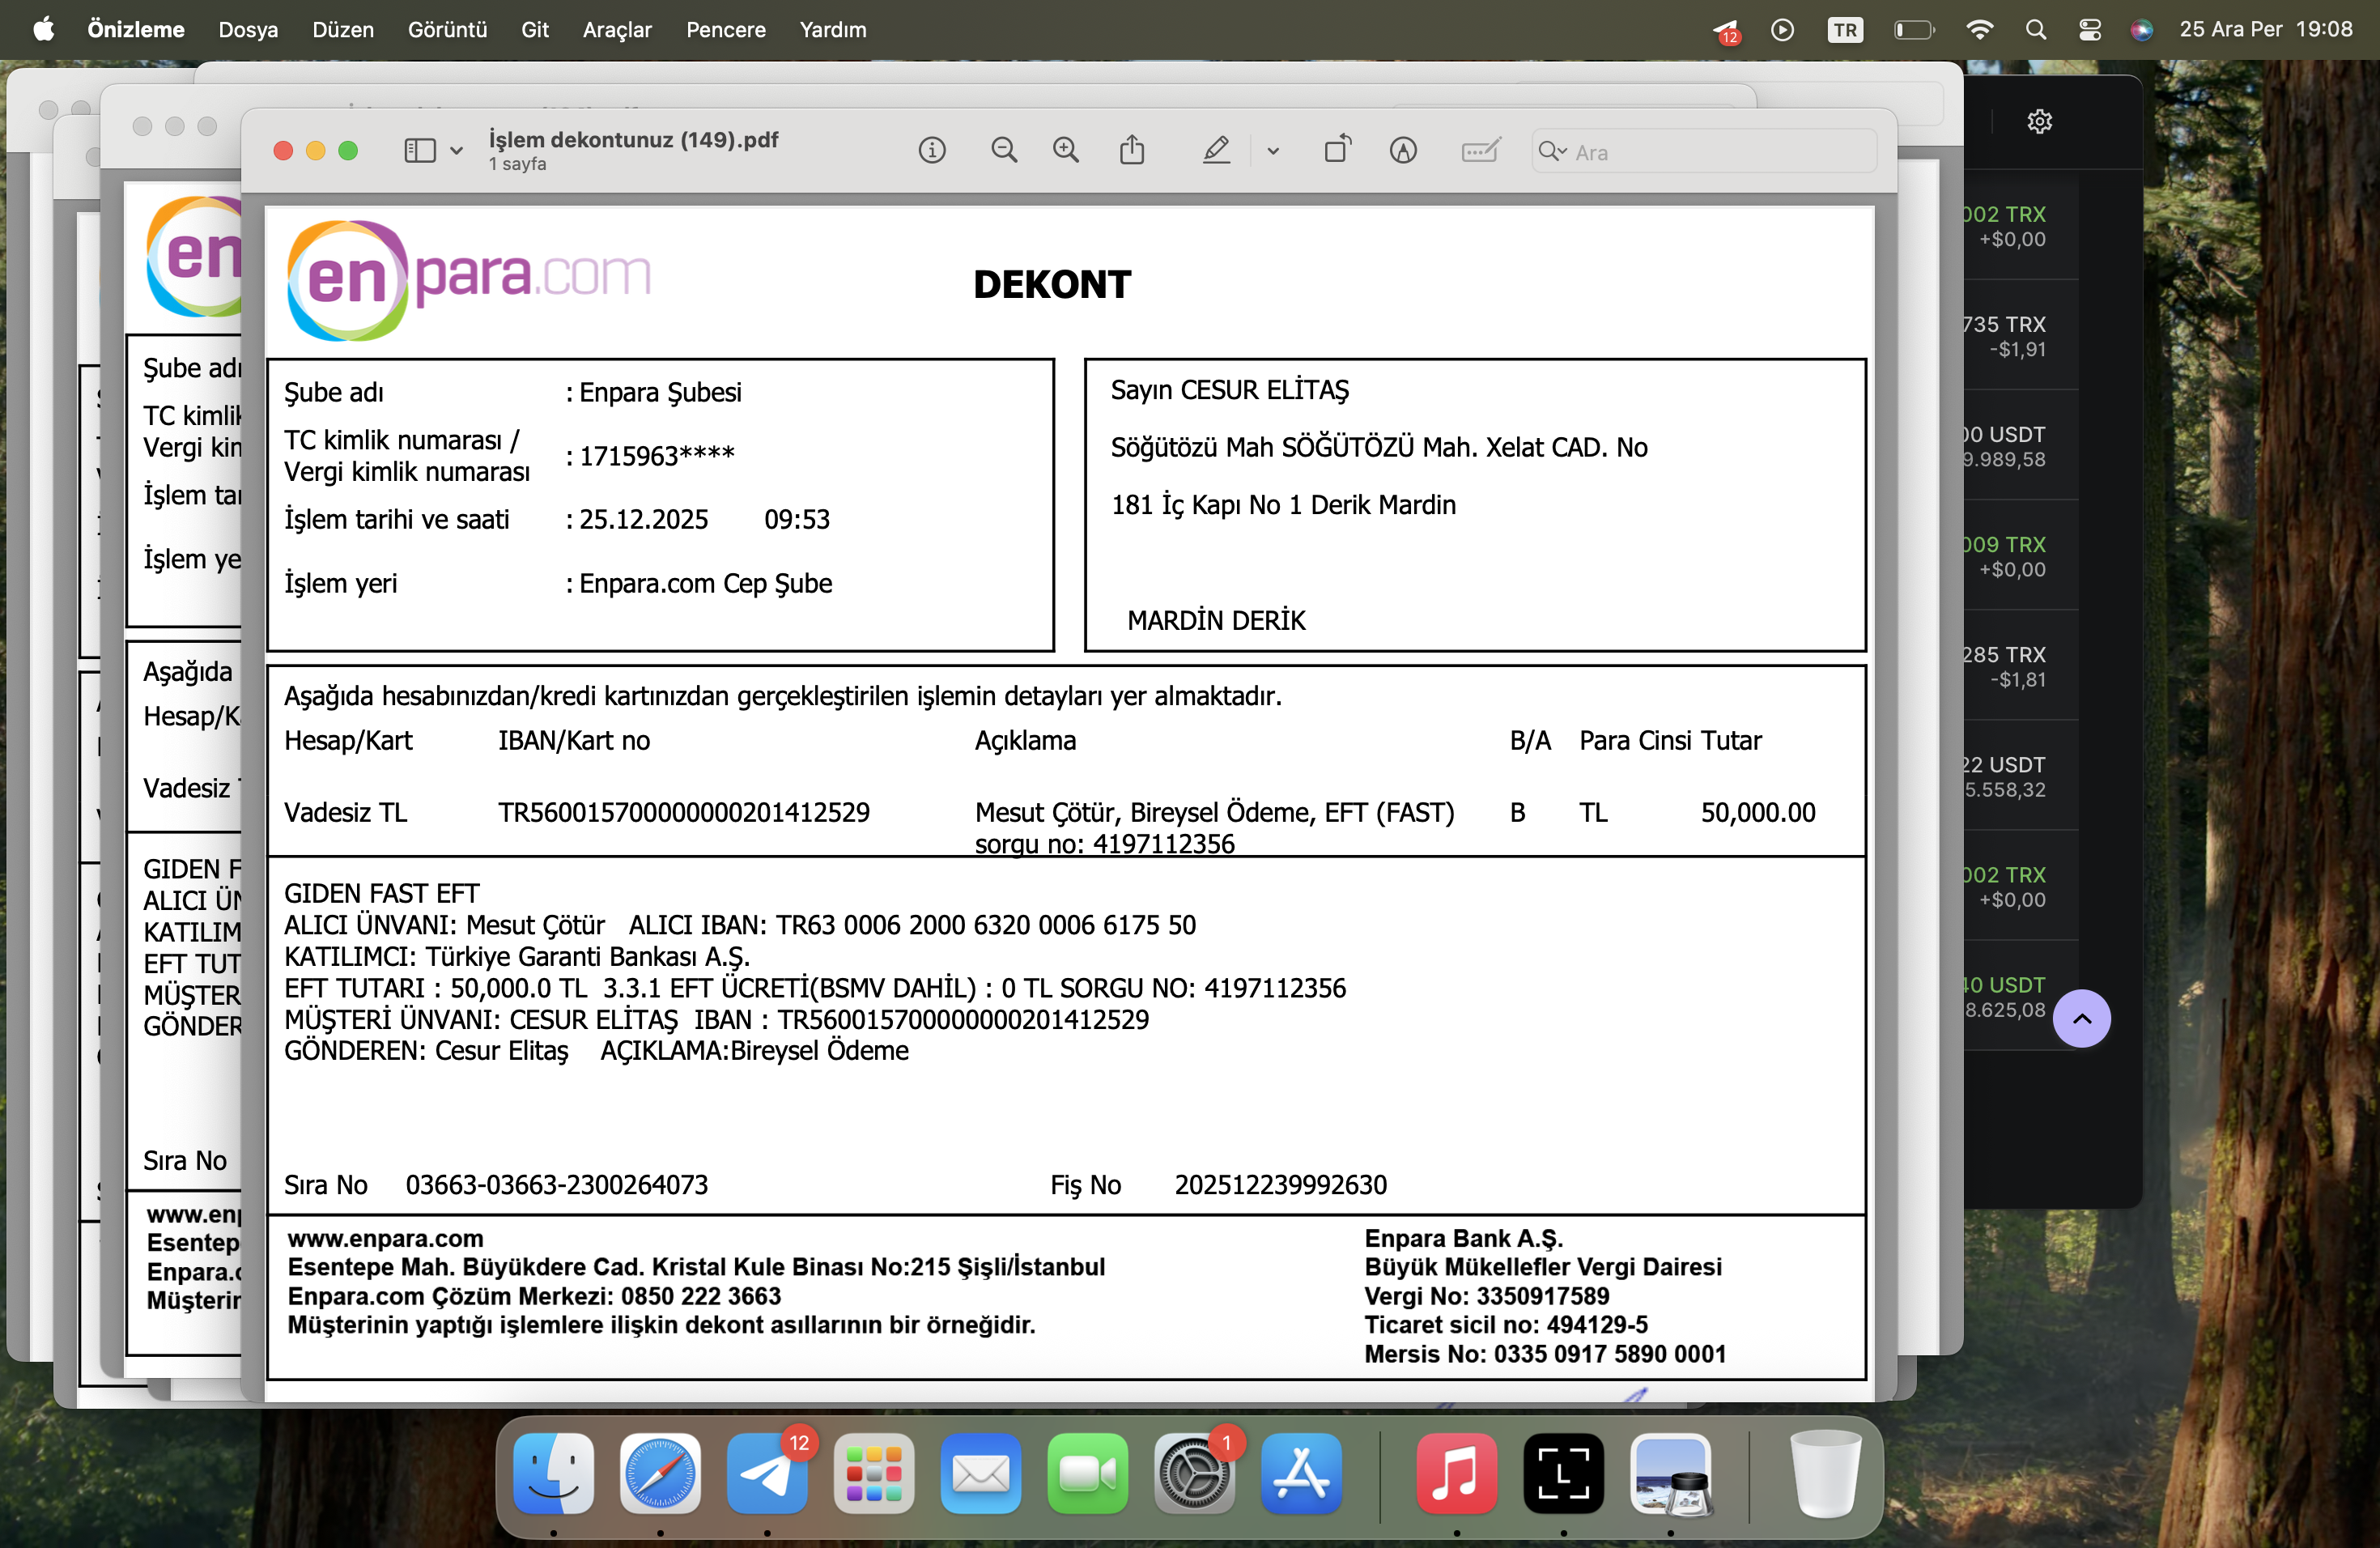Zoom in on the PDF
This screenshot has height=1548, width=2380.
click(1066, 151)
